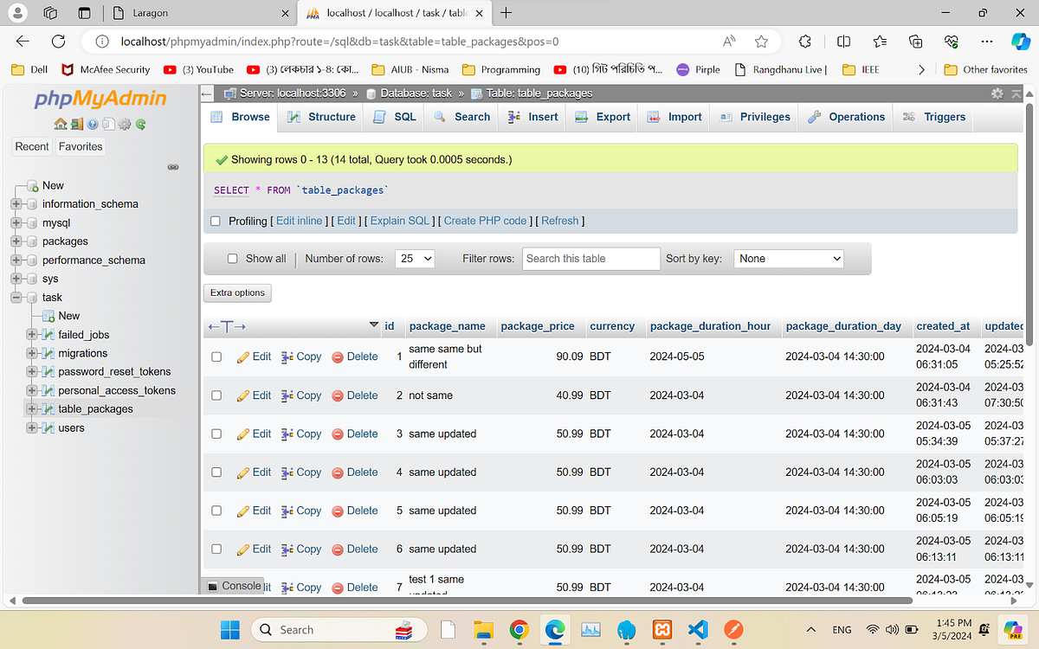Check the Profiling checkbox
This screenshot has height=649, width=1039.
tap(215, 221)
